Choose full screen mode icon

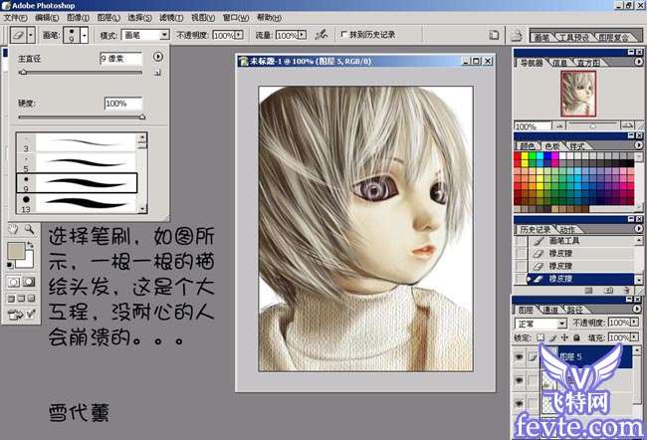(31, 298)
